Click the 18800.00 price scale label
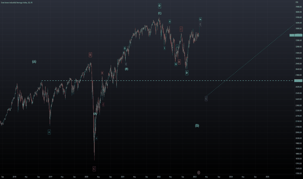The height and width of the screenshot is (179, 303). pyautogui.click(x=298, y=154)
